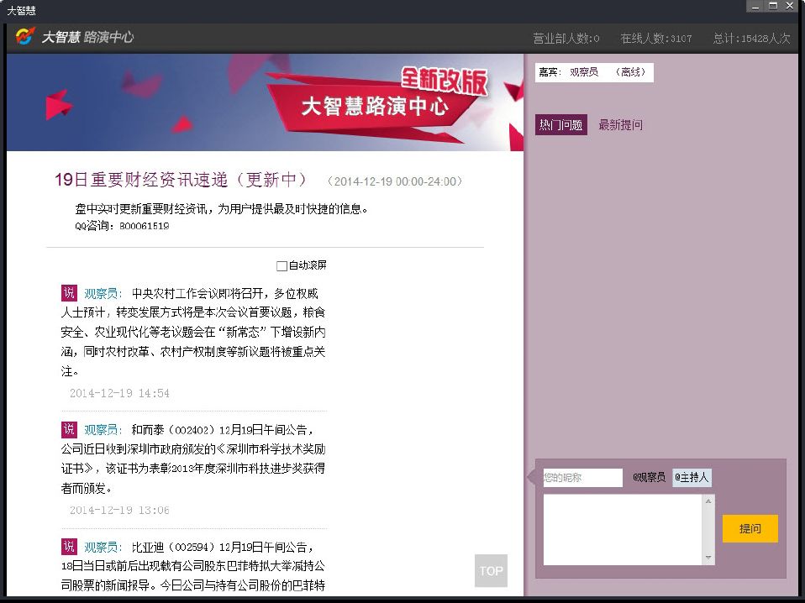Open 观察员 author link on 中央农村 post

click(x=103, y=294)
